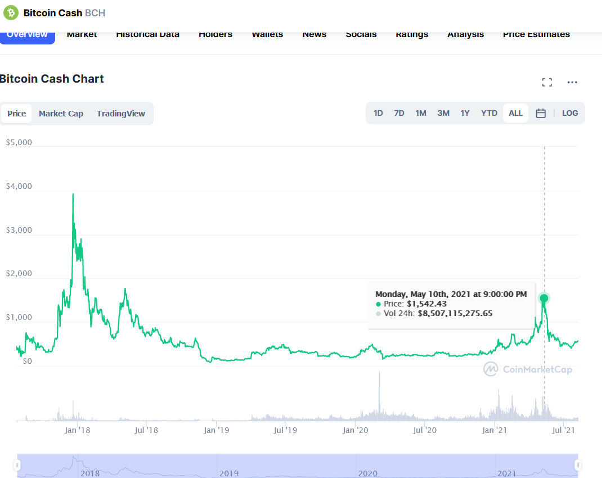Switch to the Price chart tab
This screenshot has height=478, width=602.
[x=16, y=114]
